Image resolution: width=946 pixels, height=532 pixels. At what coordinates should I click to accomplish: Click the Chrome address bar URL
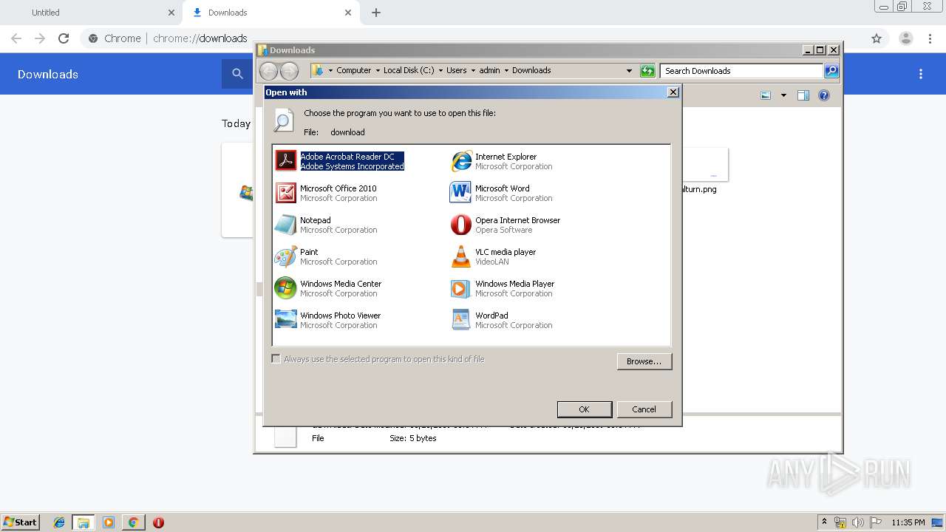tap(200, 38)
